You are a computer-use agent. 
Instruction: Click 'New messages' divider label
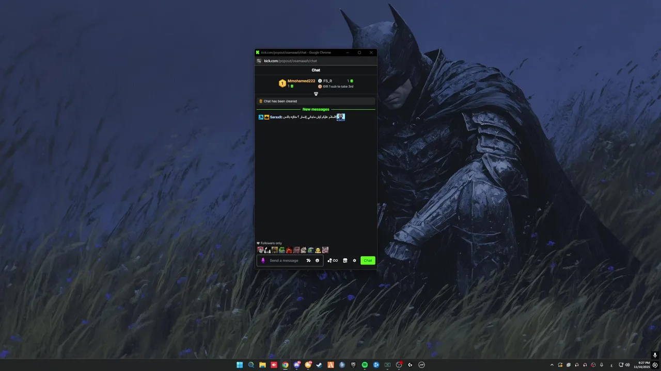(x=316, y=109)
